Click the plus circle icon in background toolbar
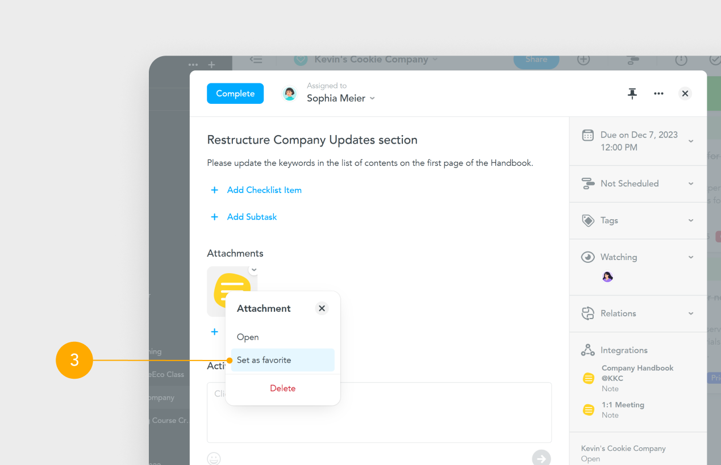This screenshot has height=465, width=721. click(584, 60)
